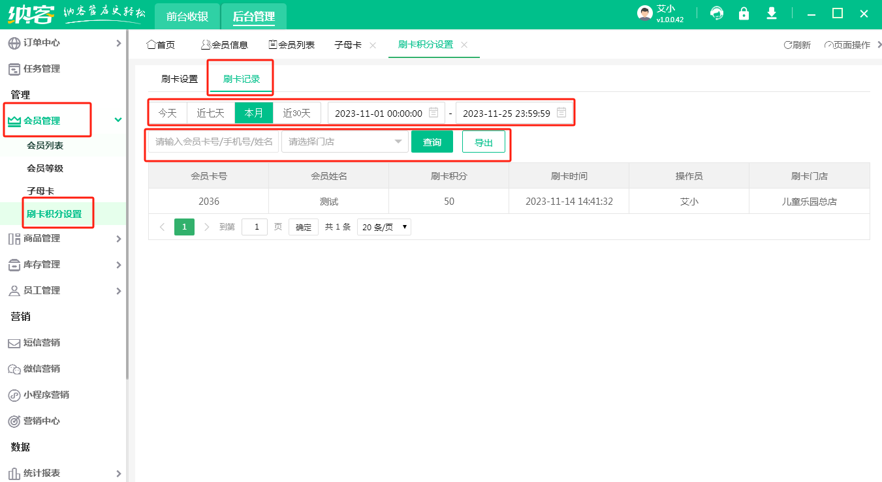Click the lock screen icon

click(x=744, y=14)
